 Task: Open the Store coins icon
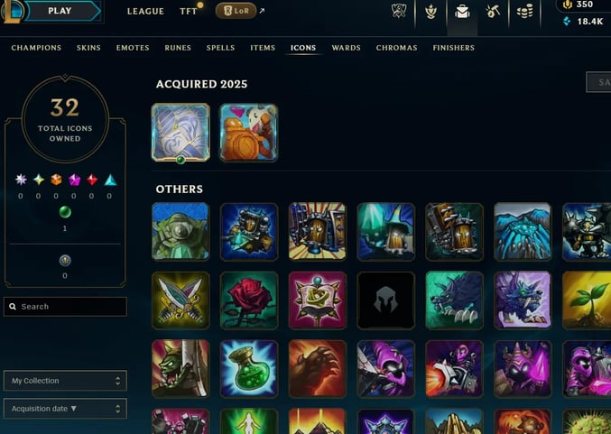524,12
